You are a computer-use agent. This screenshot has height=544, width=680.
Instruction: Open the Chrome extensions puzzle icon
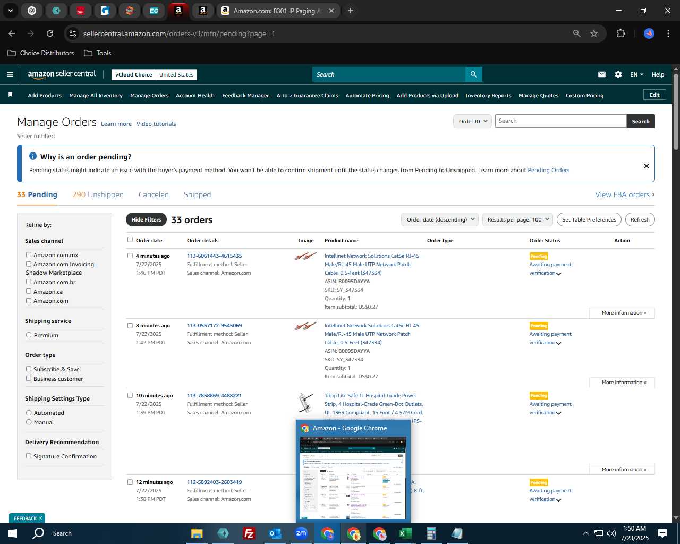pos(620,33)
